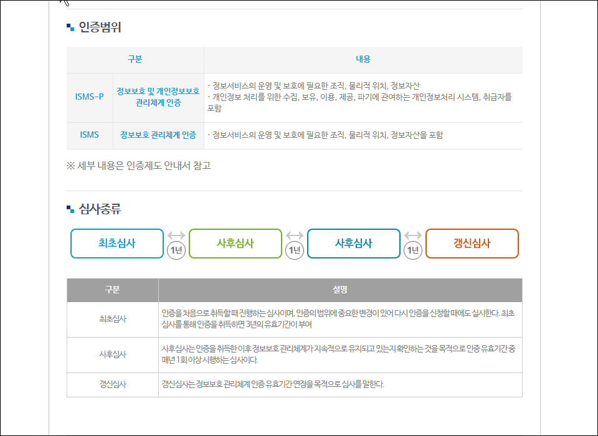Click the arrow icon between 최초심사 and 사후심사
The height and width of the screenshot is (436, 598).
(x=175, y=235)
